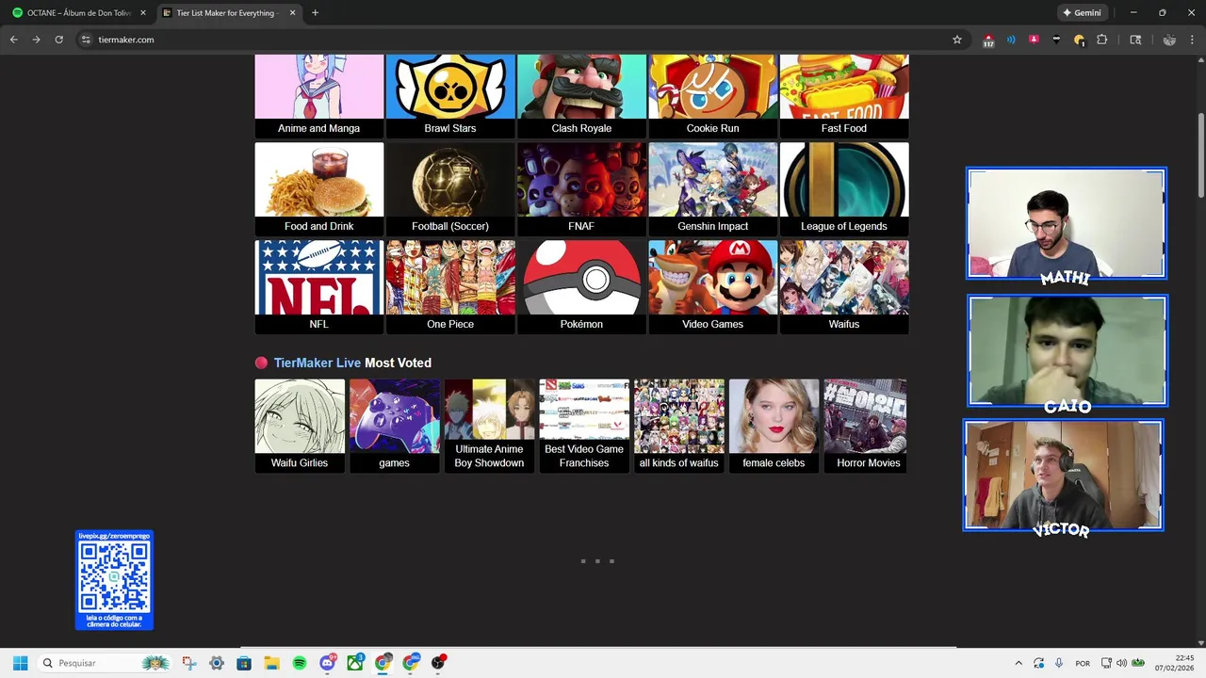Viewport: 1206px width, 678px height.
Task: Open the Xbox app from taskbar
Action: click(x=355, y=663)
